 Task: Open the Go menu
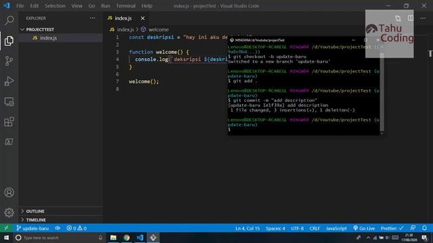(92, 6)
